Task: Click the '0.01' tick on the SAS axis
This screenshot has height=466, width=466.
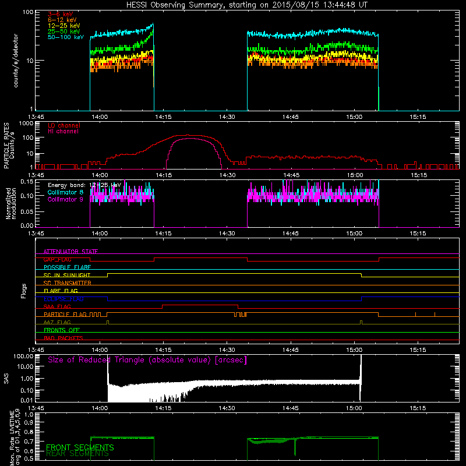Action: coord(27,400)
